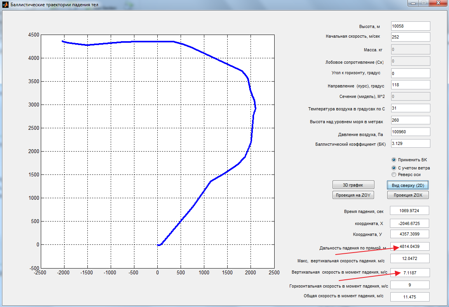Click the 'Дальность падения по прямой' value 4814.0439
Viewport: 449px width, 307px height.
pyautogui.click(x=410, y=246)
